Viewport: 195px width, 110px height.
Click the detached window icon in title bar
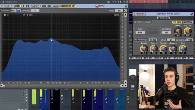[x=108, y=2]
